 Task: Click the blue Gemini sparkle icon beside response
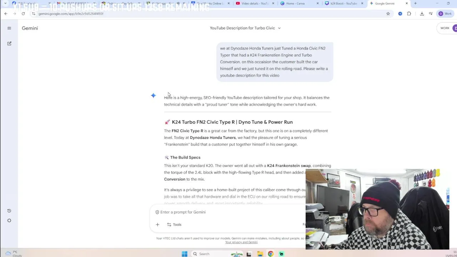click(153, 95)
